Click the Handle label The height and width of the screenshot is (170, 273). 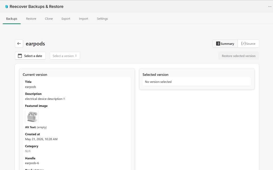click(x=30, y=158)
